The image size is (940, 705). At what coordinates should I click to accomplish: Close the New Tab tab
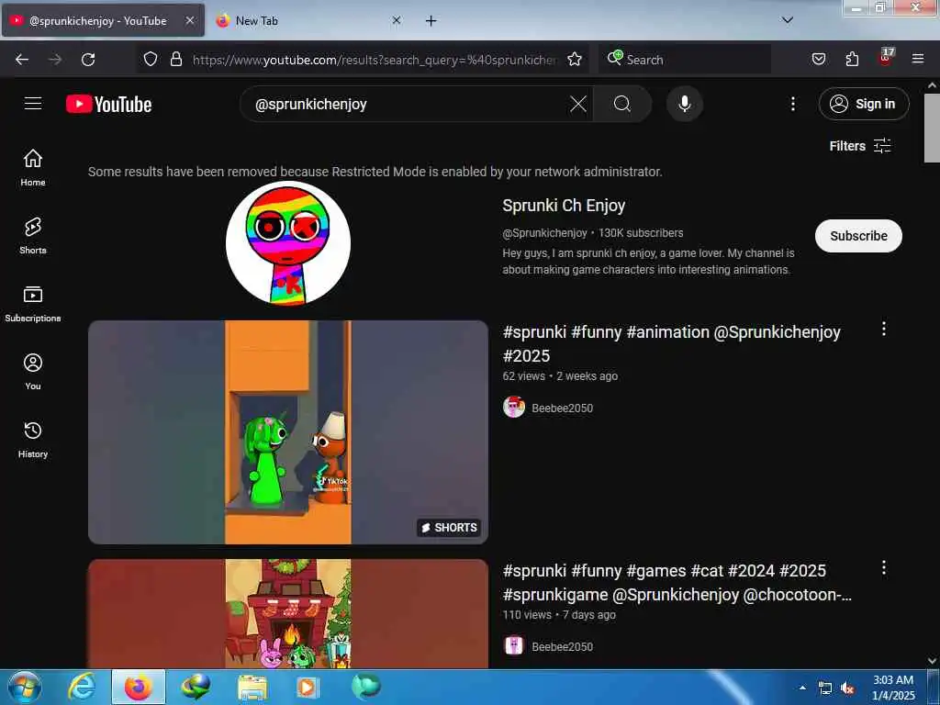point(397,20)
